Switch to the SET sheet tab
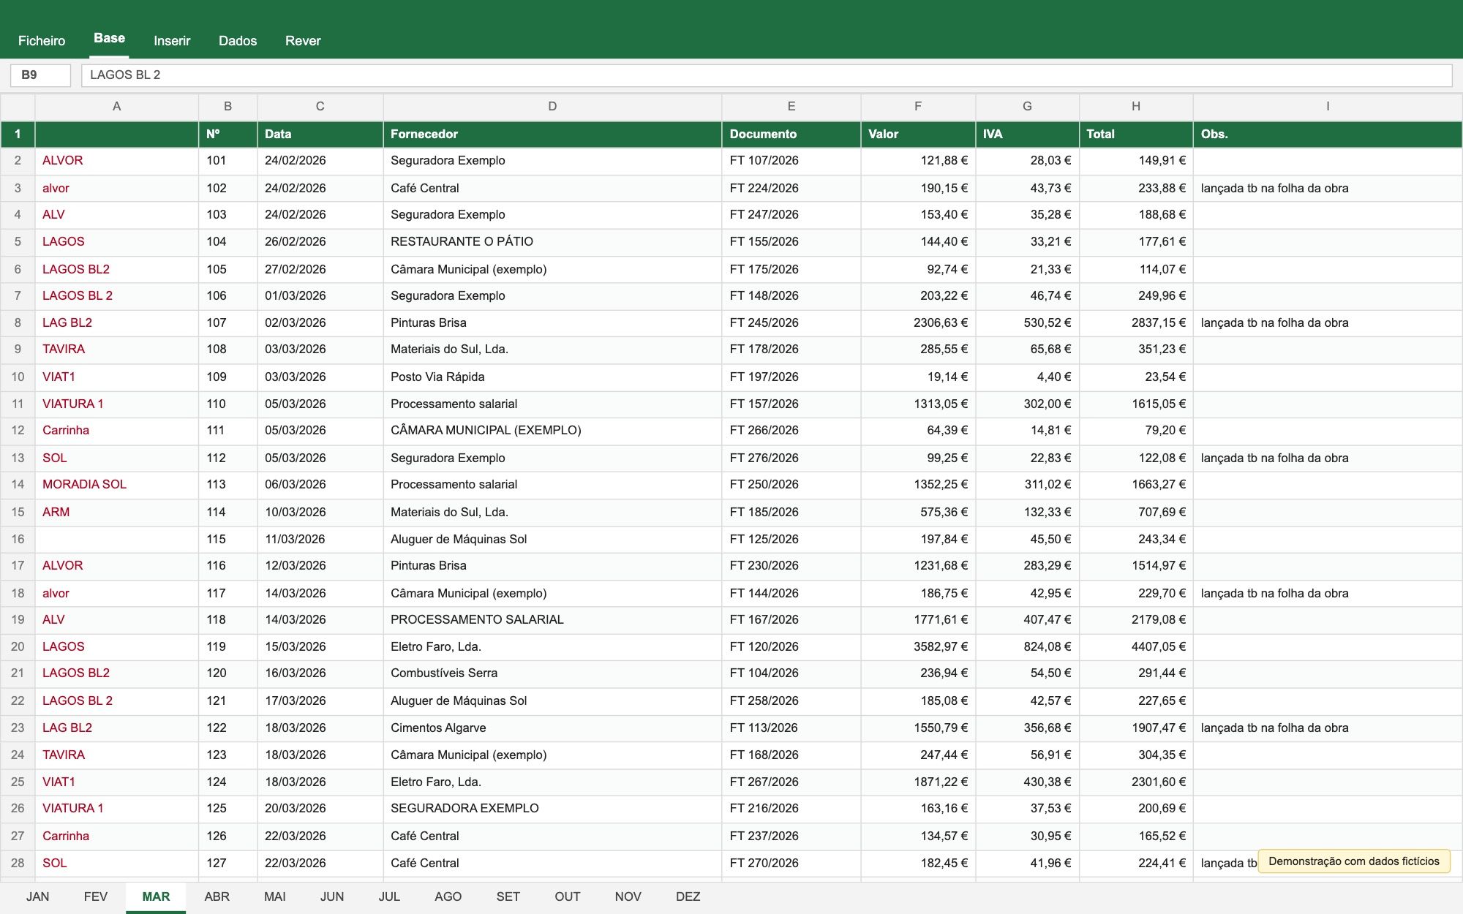Viewport: 1463px width, 914px height. coord(508,896)
